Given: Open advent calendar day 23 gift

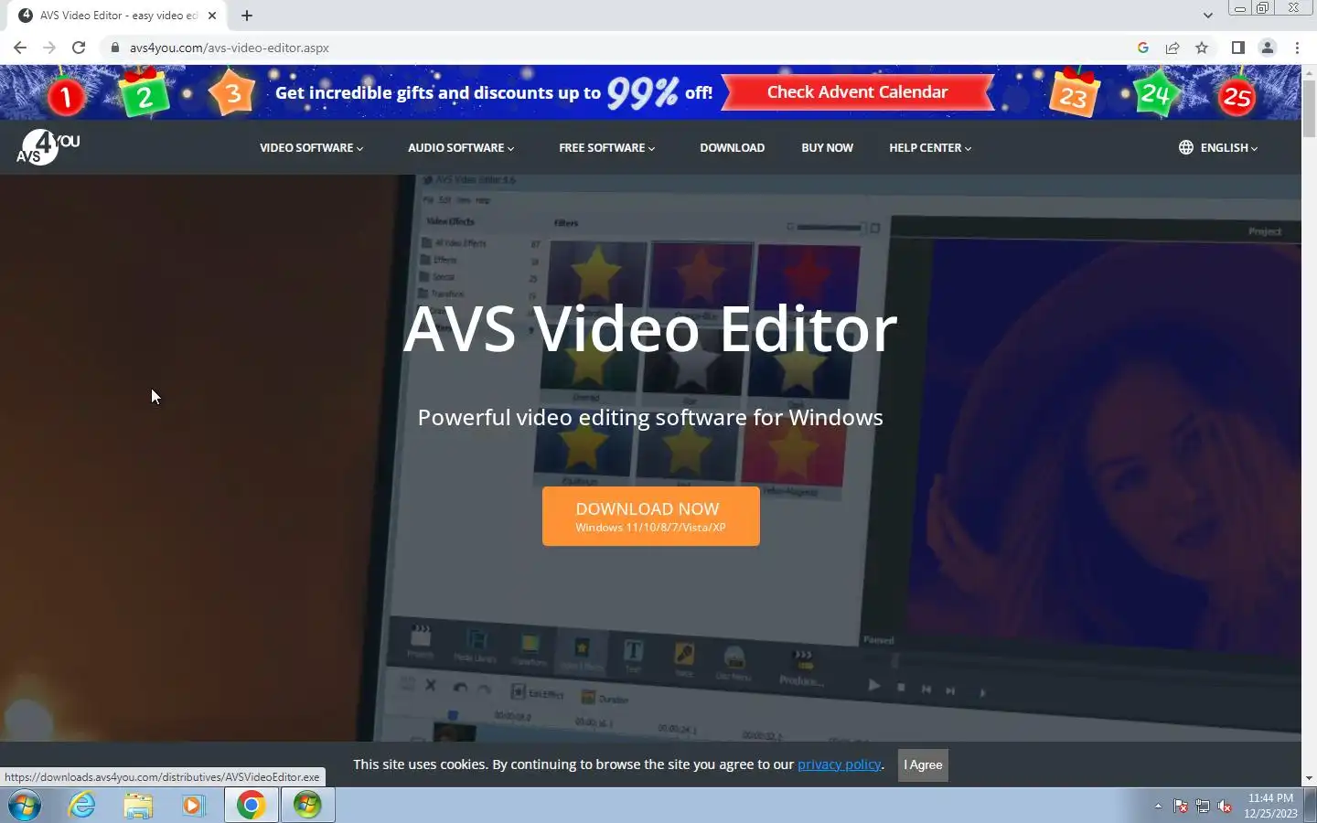Looking at the screenshot, I should (1073, 94).
